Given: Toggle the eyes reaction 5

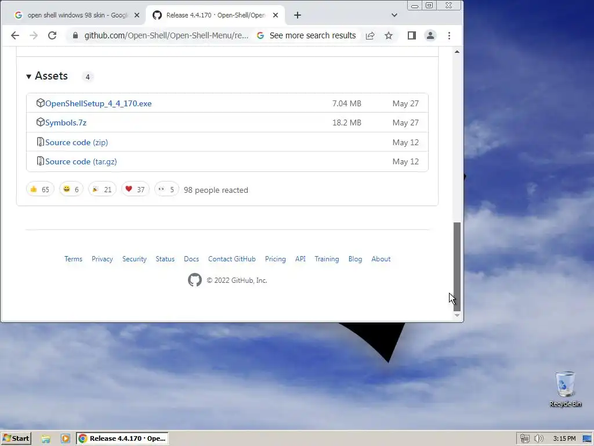Looking at the screenshot, I should point(166,189).
